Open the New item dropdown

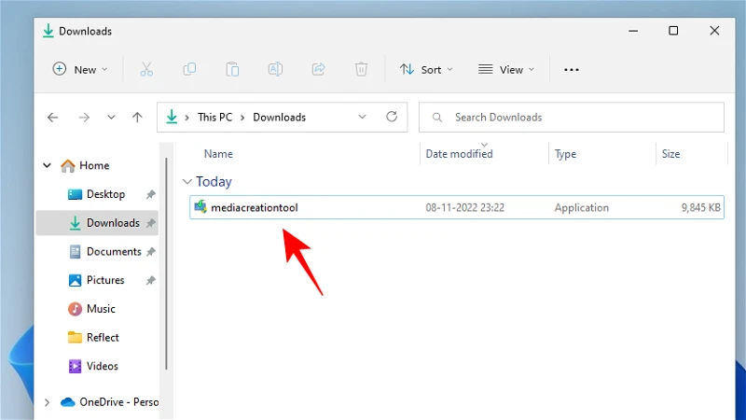(x=80, y=69)
